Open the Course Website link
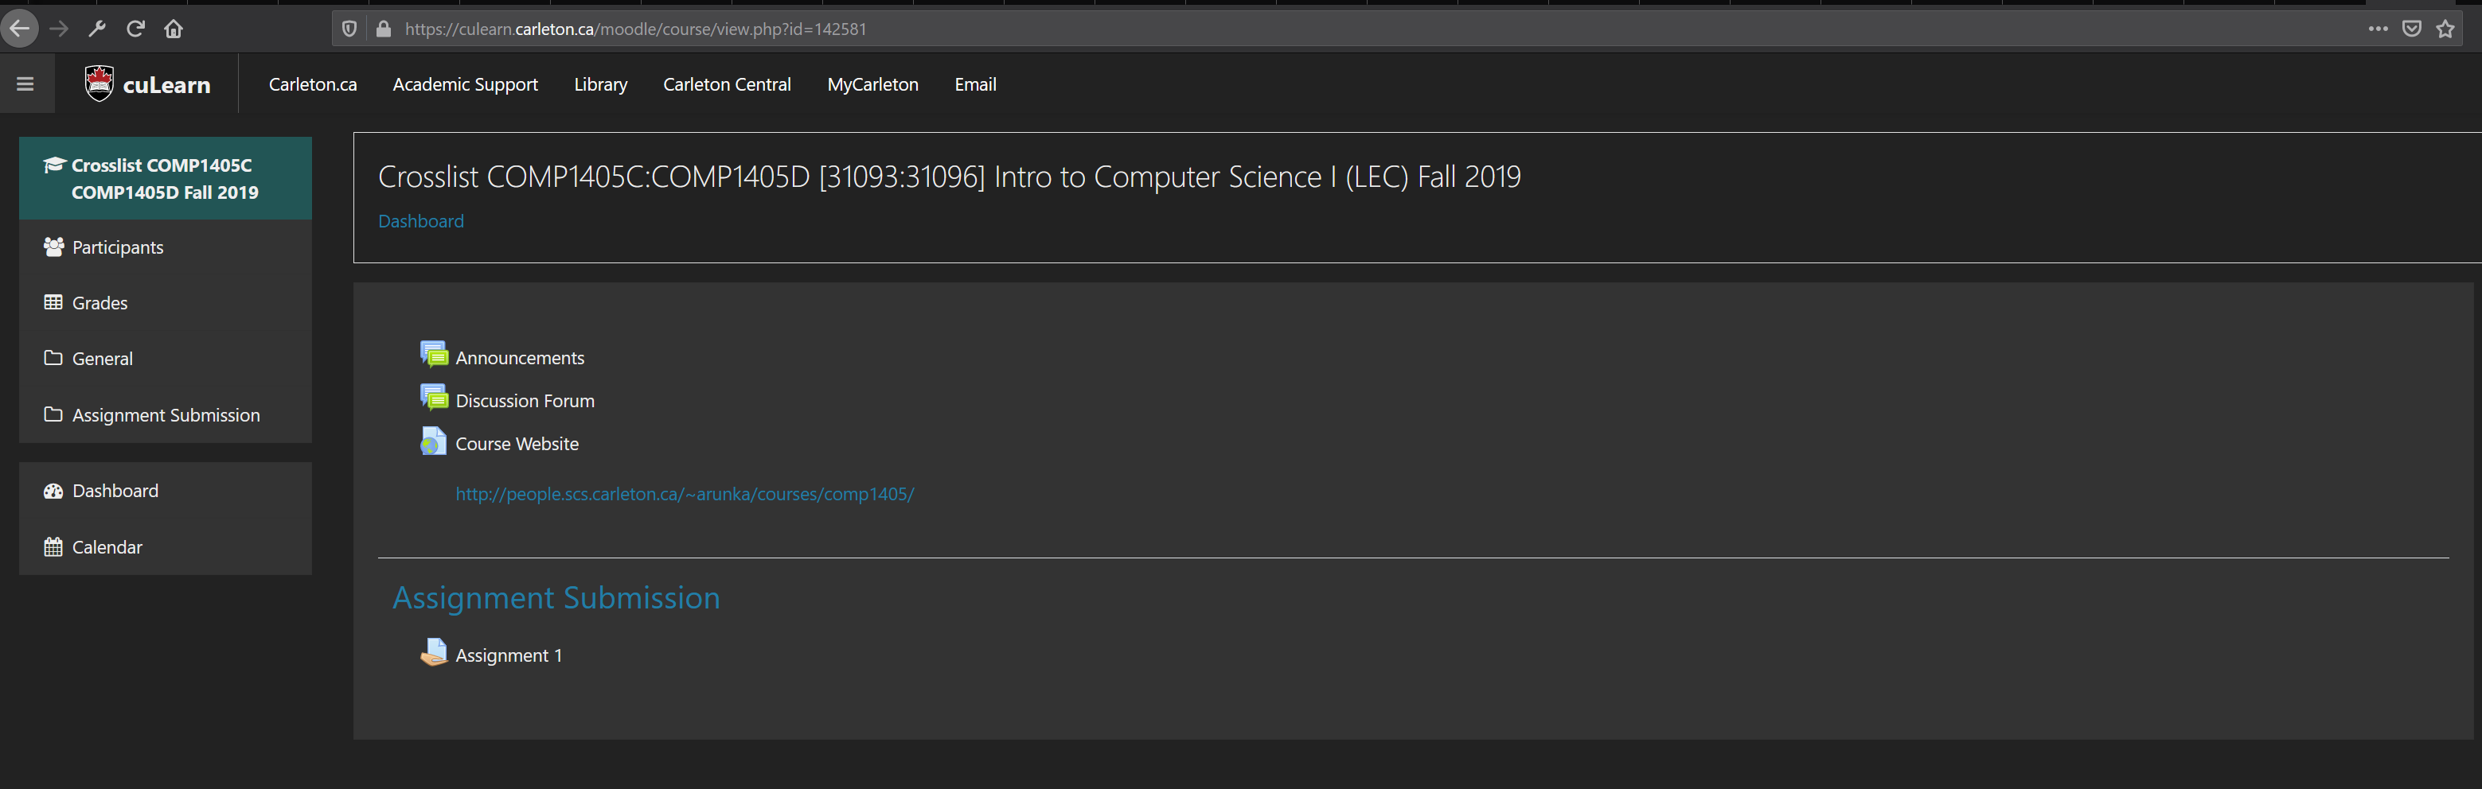The image size is (2482, 789). coord(517,444)
